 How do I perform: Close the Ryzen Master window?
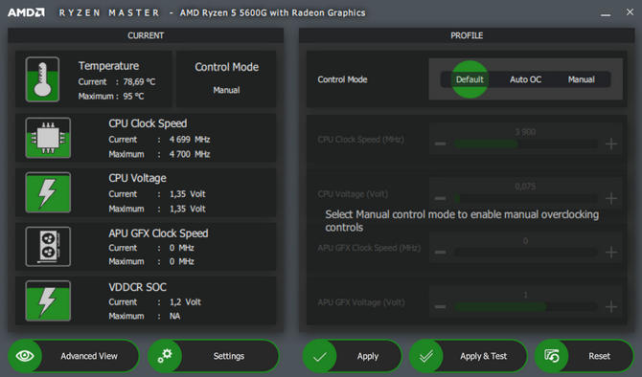[630, 12]
